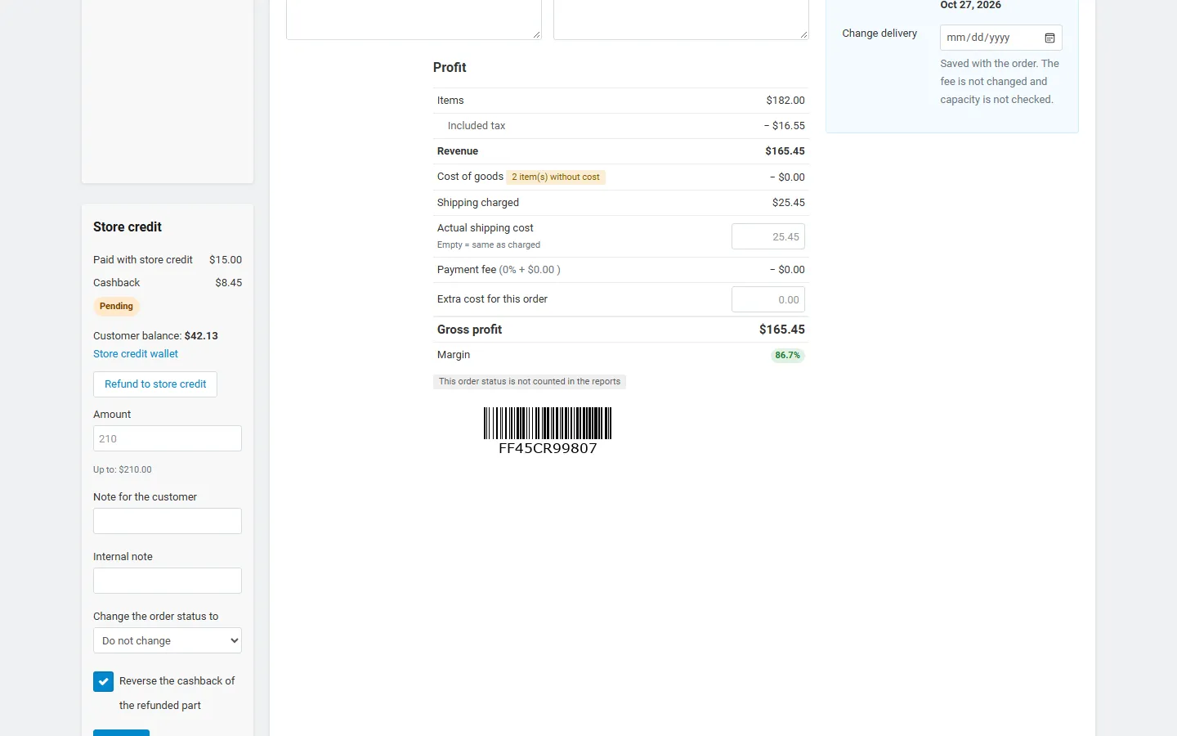Click the Gross profit value $165.45
Screen dimensions: 1177x736
(782, 330)
